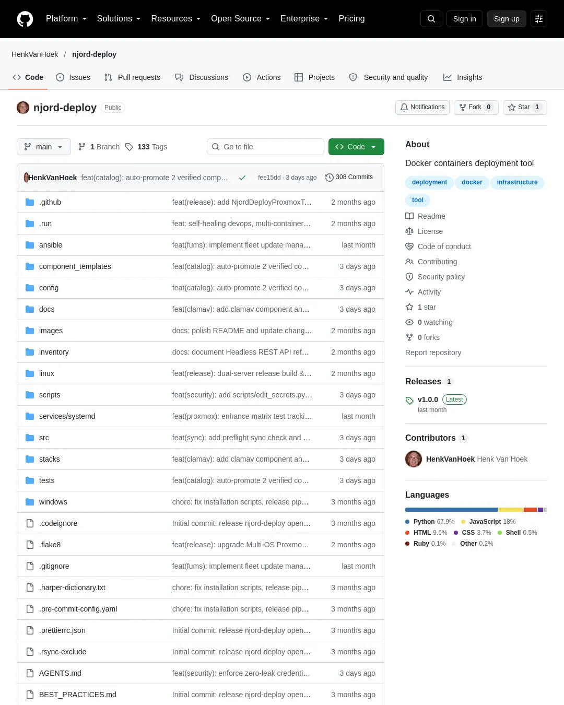
Task: Click the search magnifier icon button
Action: [x=431, y=19]
